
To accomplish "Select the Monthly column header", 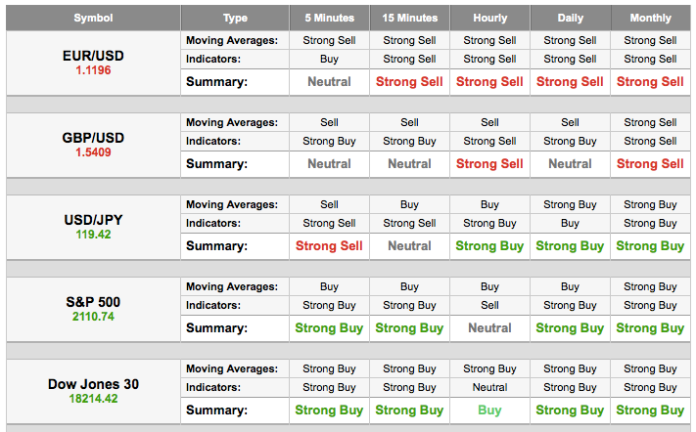I will (x=650, y=18).
